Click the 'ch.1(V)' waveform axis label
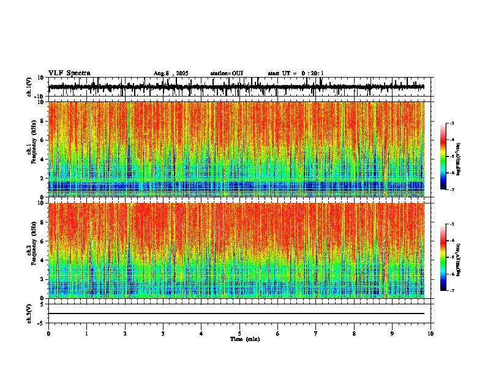This screenshot has width=485, height=374. pyautogui.click(x=29, y=87)
